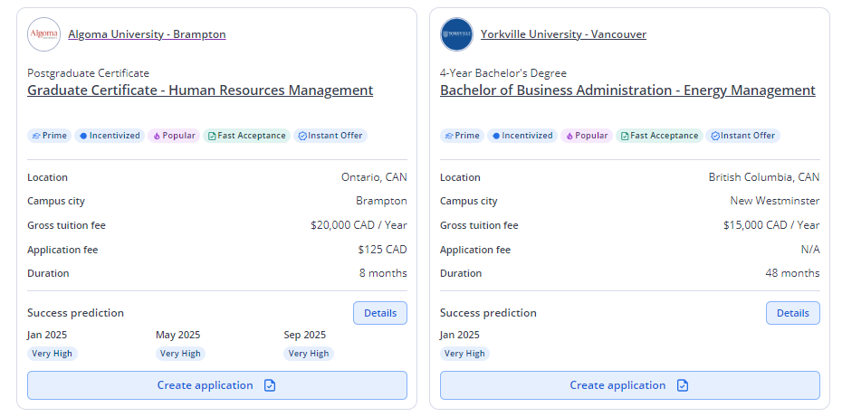Select British Columbia, CAN location text

tap(764, 177)
